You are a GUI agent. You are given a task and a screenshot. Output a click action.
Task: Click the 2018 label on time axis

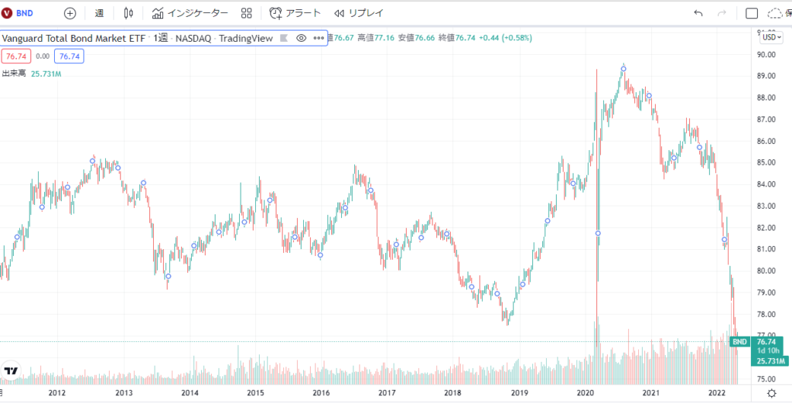click(x=453, y=393)
